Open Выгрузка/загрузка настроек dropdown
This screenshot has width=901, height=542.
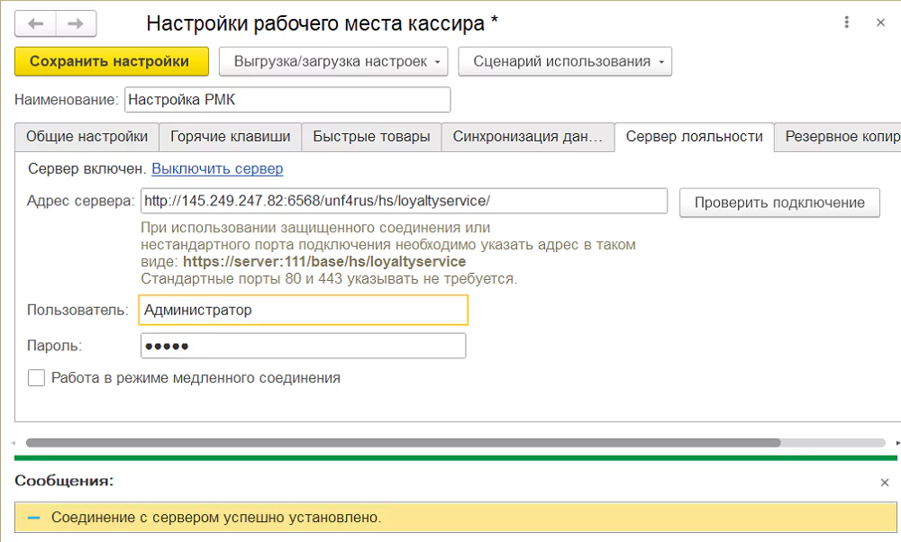[x=333, y=61]
